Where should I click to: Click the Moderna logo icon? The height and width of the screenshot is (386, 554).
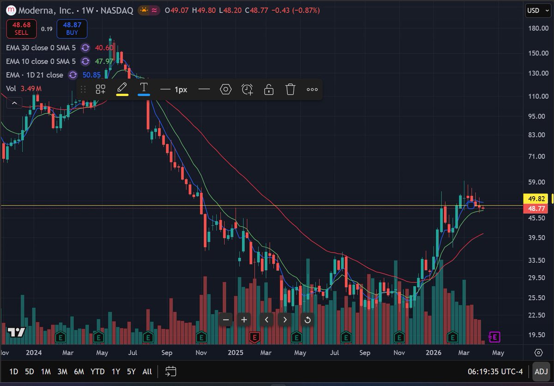[11, 10]
